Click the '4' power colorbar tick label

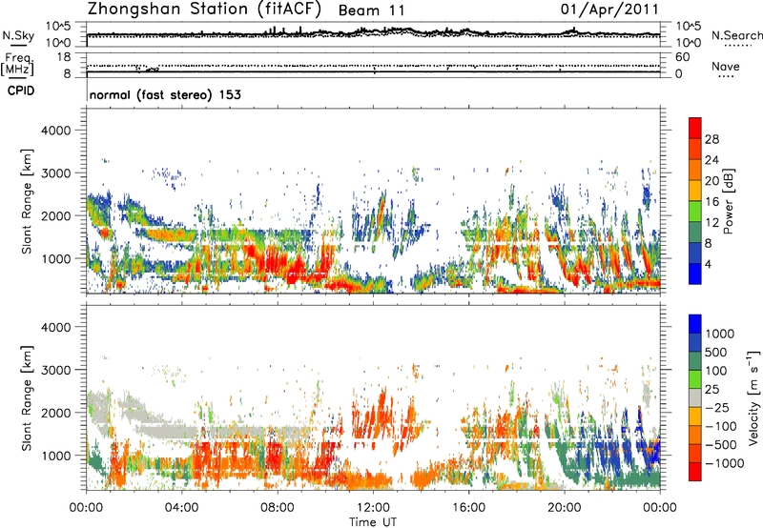(708, 265)
